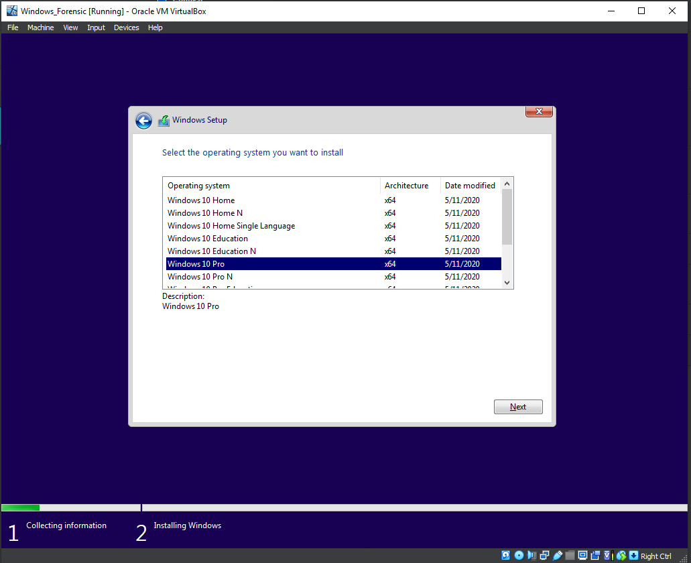The width and height of the screenshot is (691, 563).
Task: Click the audio indicator icon
Action: click(x=531, y=556)
